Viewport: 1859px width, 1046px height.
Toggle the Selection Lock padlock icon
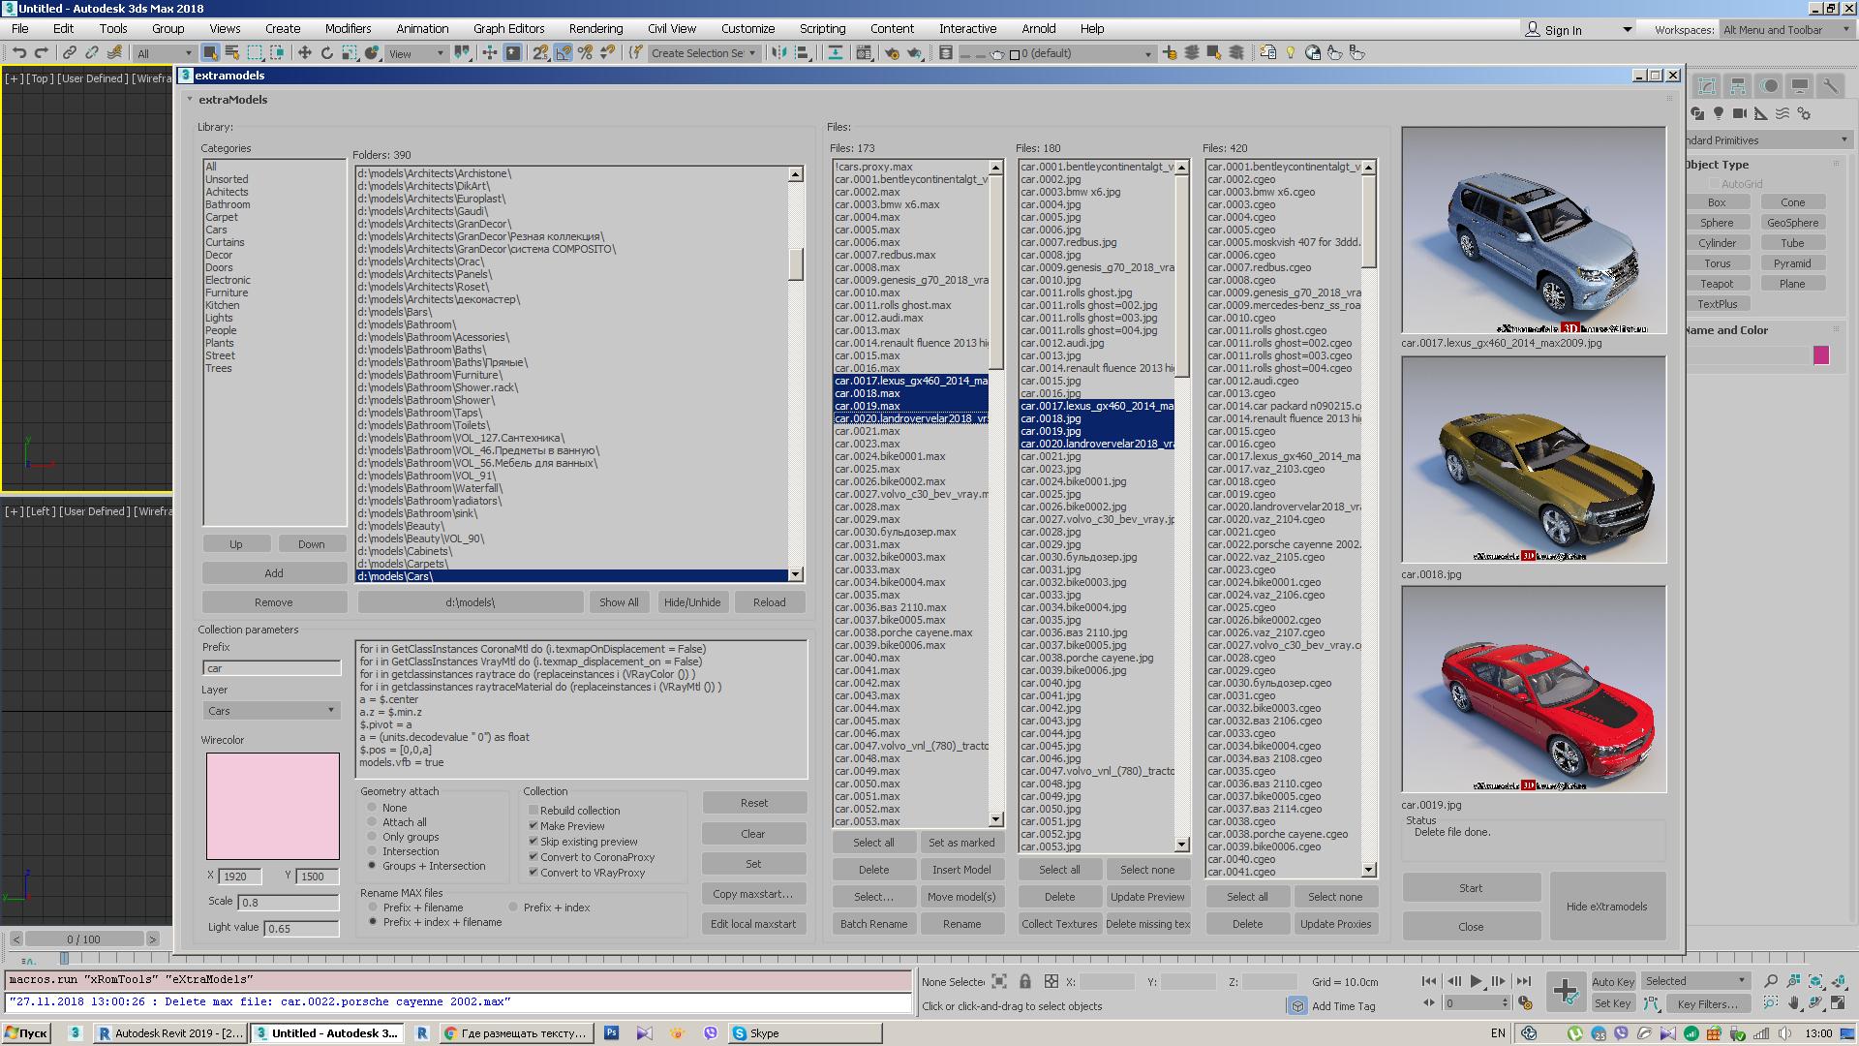tap(1025, 981)
